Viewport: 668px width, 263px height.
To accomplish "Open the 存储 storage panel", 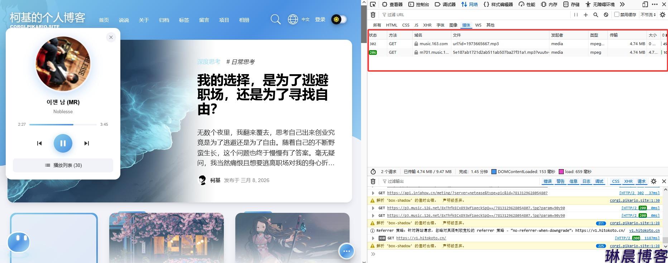I will point(572,4).
